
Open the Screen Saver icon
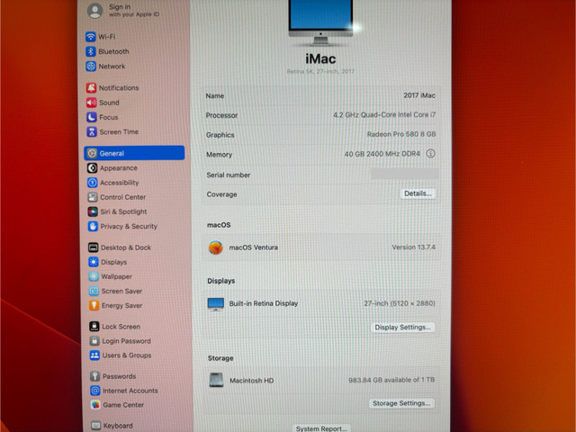pyautogui.click(x=94, y=291)
